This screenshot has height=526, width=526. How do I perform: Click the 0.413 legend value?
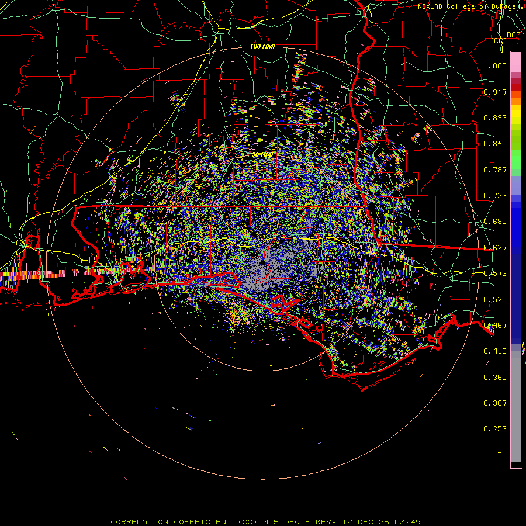495,351
